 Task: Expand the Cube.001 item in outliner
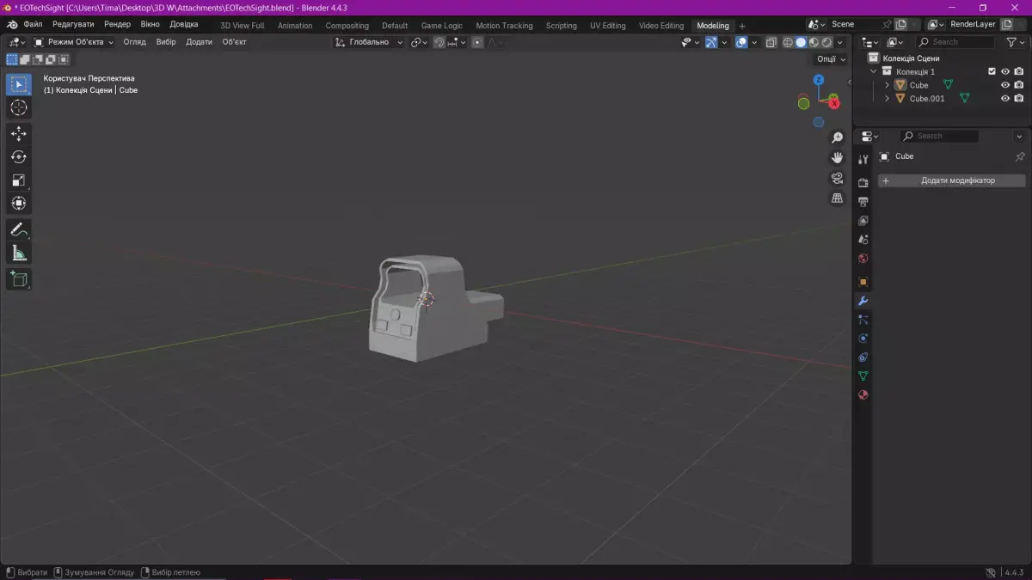(887, 99)
